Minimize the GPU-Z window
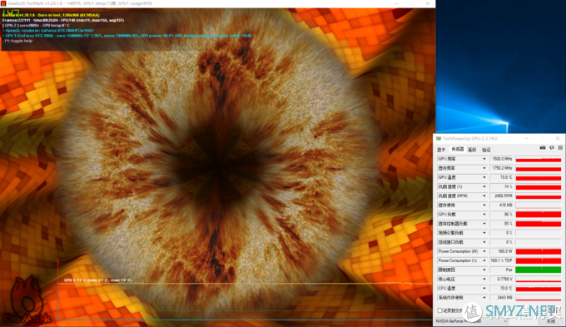 click(x=526, y=139)
